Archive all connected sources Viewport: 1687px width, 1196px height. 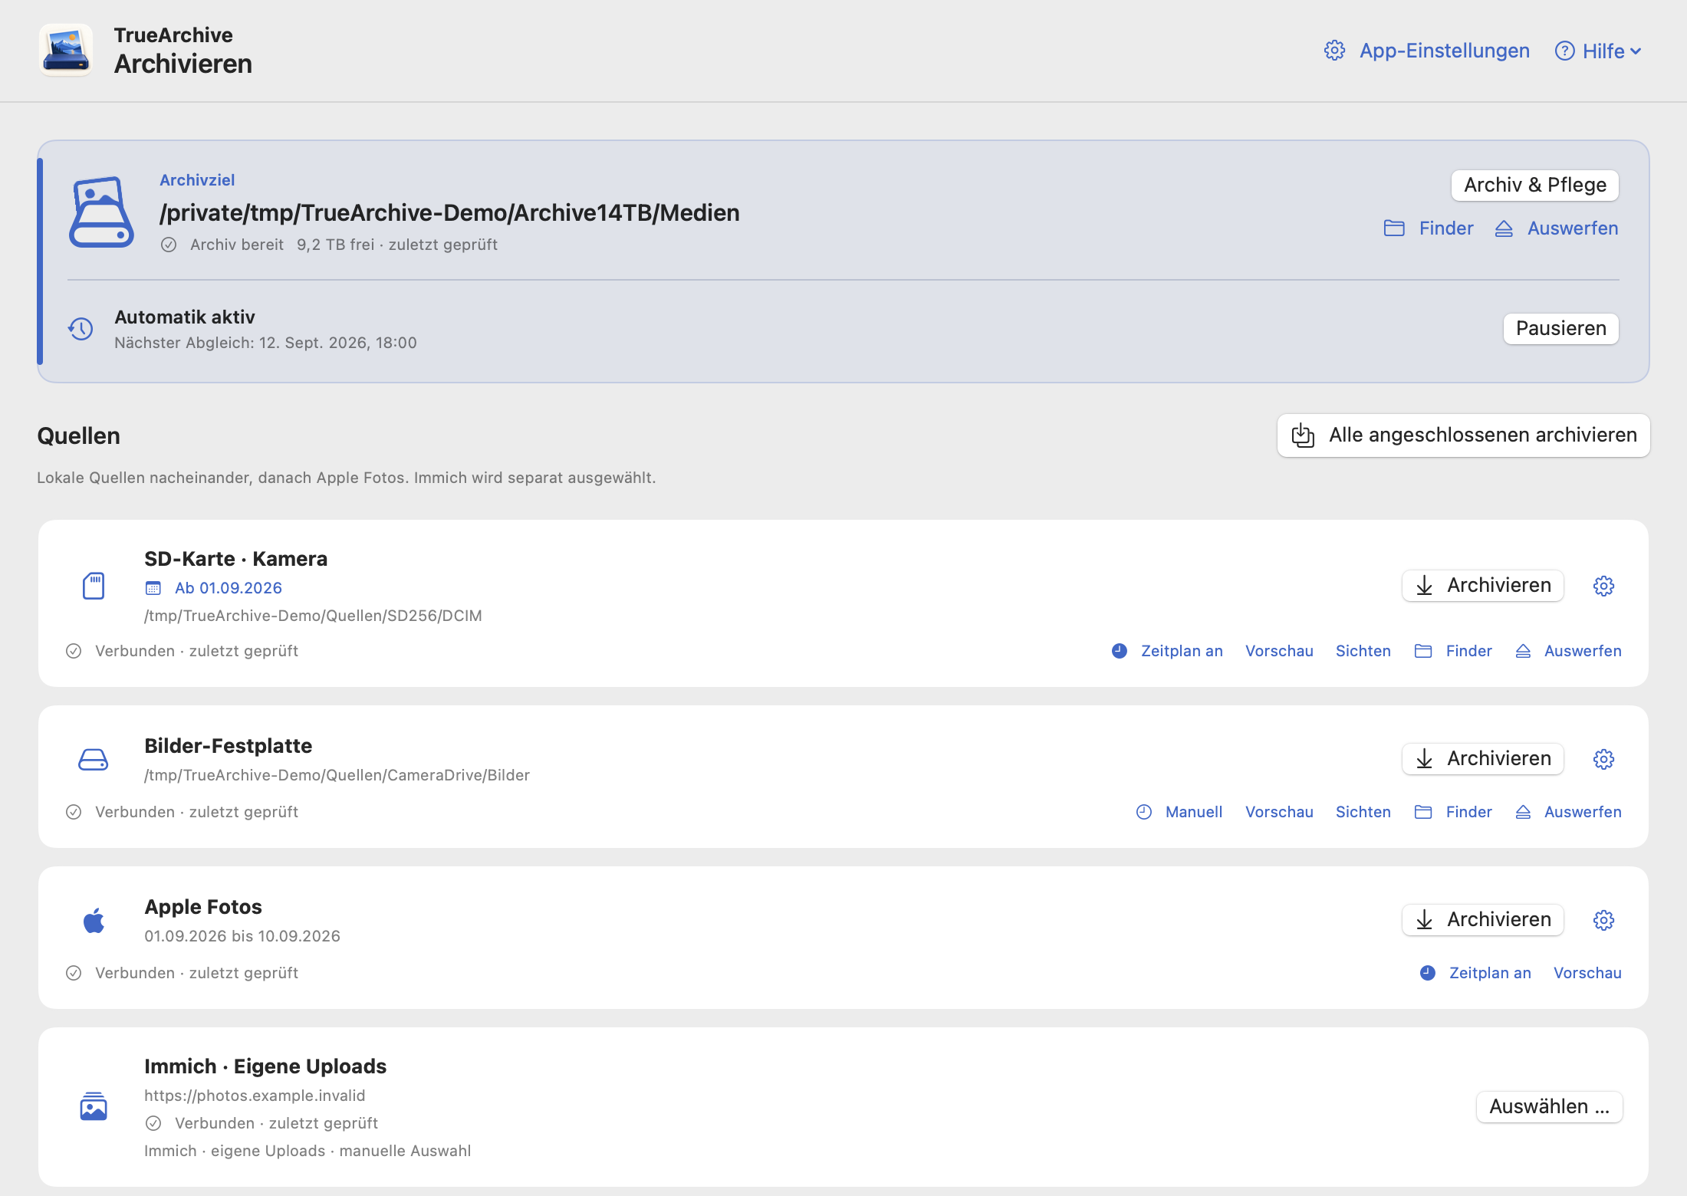(1463, 435)
